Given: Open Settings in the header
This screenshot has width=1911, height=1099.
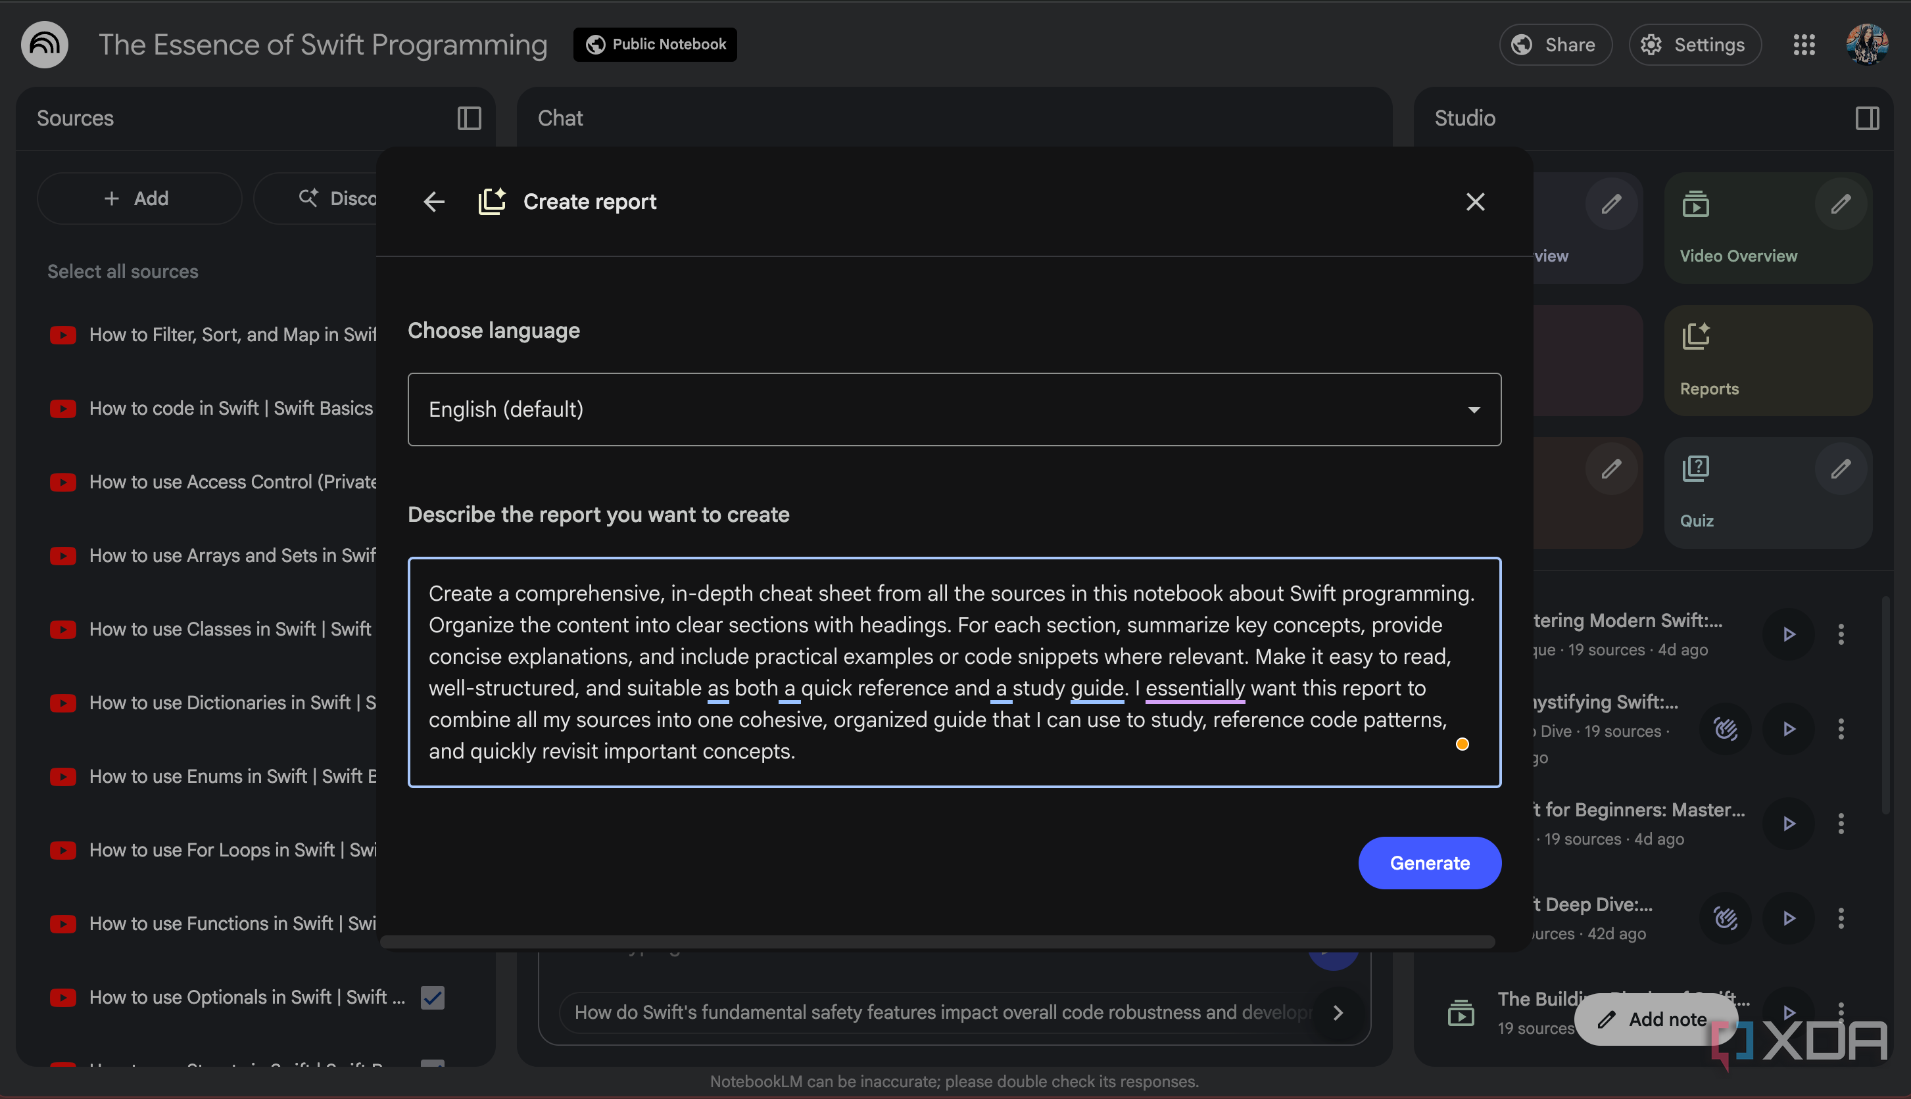Looking at the screenshot, I should click(1694, 45).
